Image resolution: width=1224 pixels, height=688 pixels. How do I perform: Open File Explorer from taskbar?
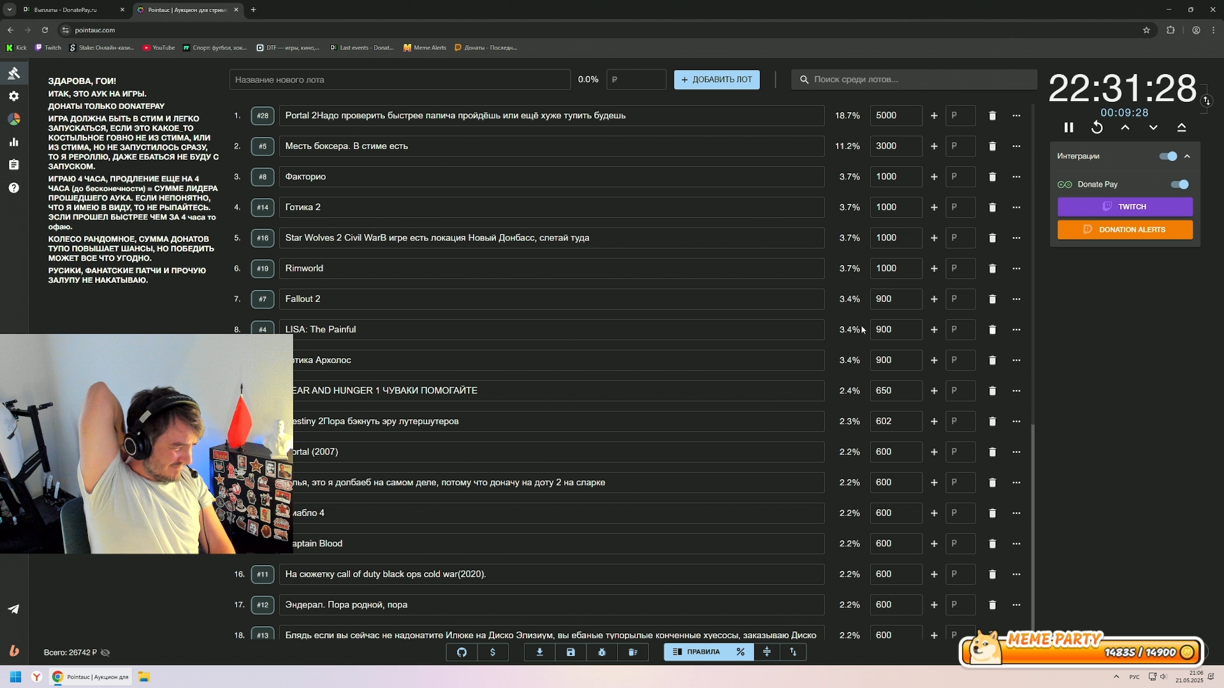[144, 677]
